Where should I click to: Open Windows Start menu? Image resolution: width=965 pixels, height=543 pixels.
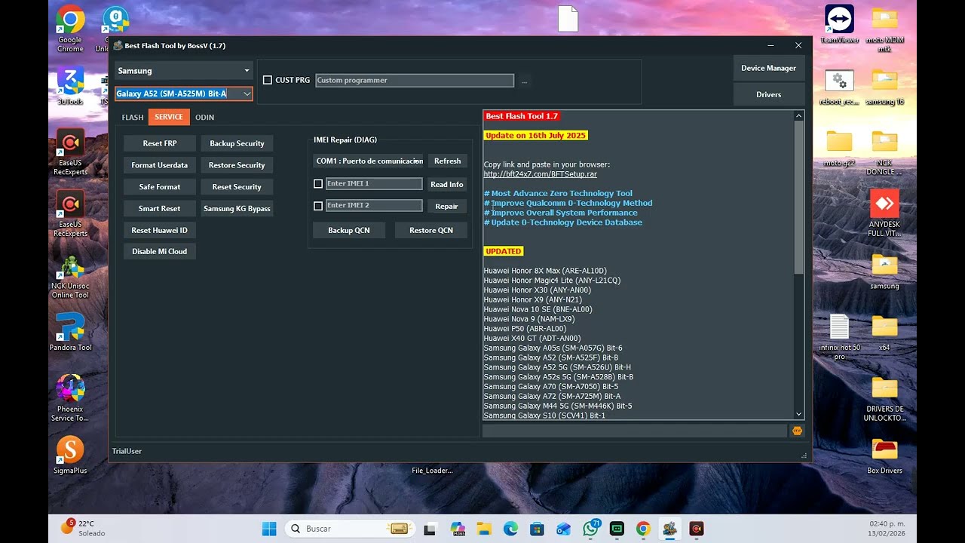click(269, 529)
